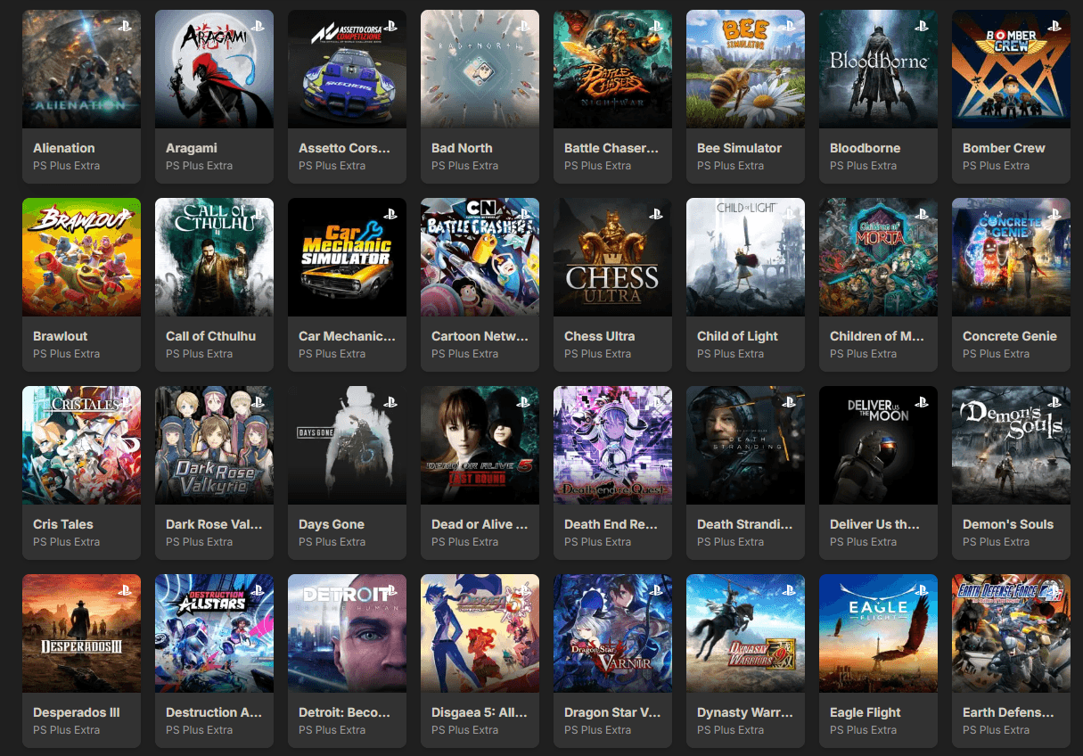This screenshot has width=1083, height=756.
Task: Click PlayStation icon on Detroit cover art
Action: tap(390, 591)
